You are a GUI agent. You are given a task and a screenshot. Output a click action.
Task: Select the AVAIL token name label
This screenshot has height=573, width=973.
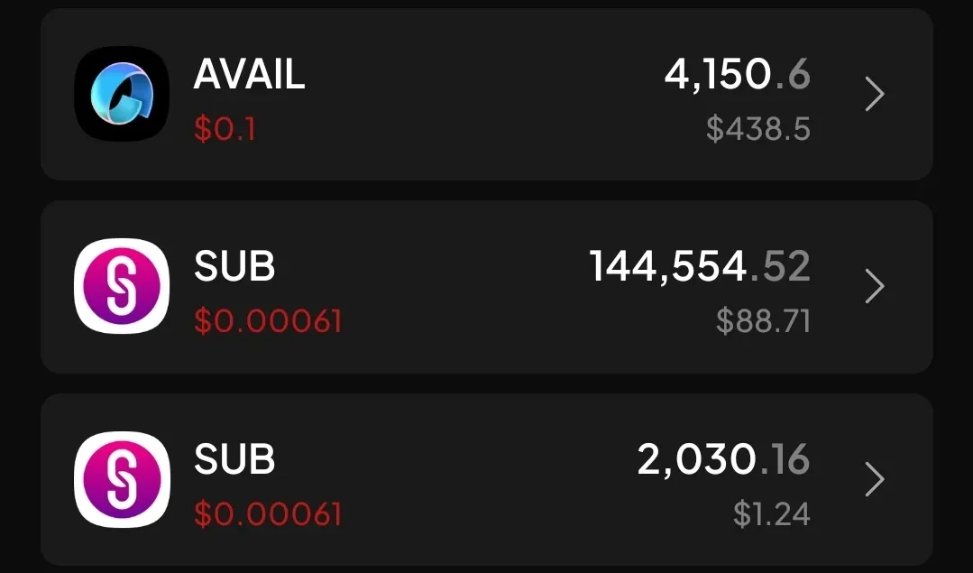tap(249, 75)
